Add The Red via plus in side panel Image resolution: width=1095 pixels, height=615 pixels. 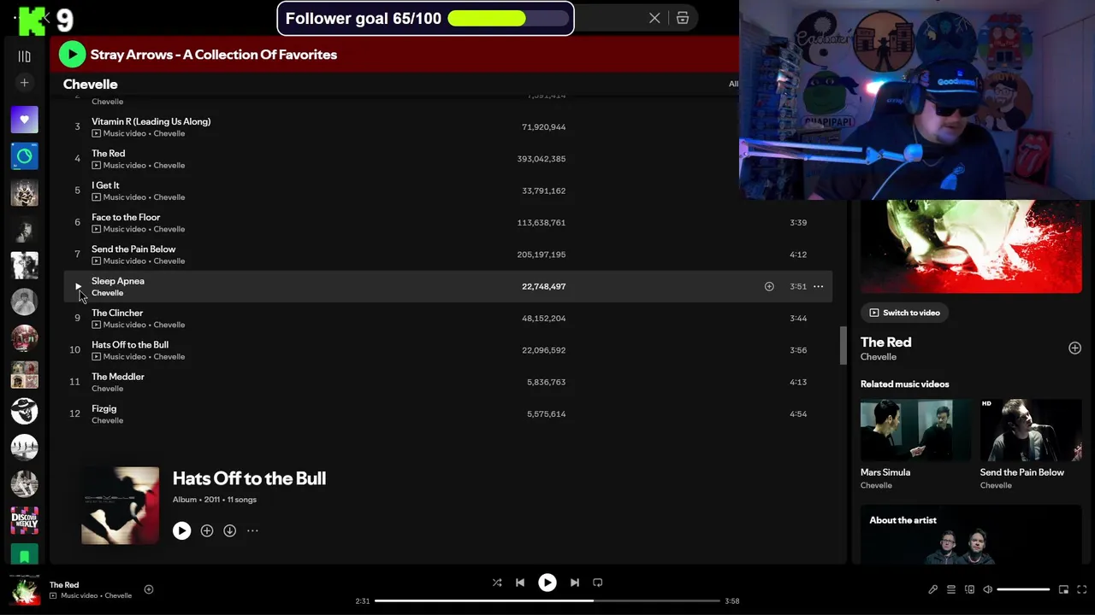(x=1074, y=348)
